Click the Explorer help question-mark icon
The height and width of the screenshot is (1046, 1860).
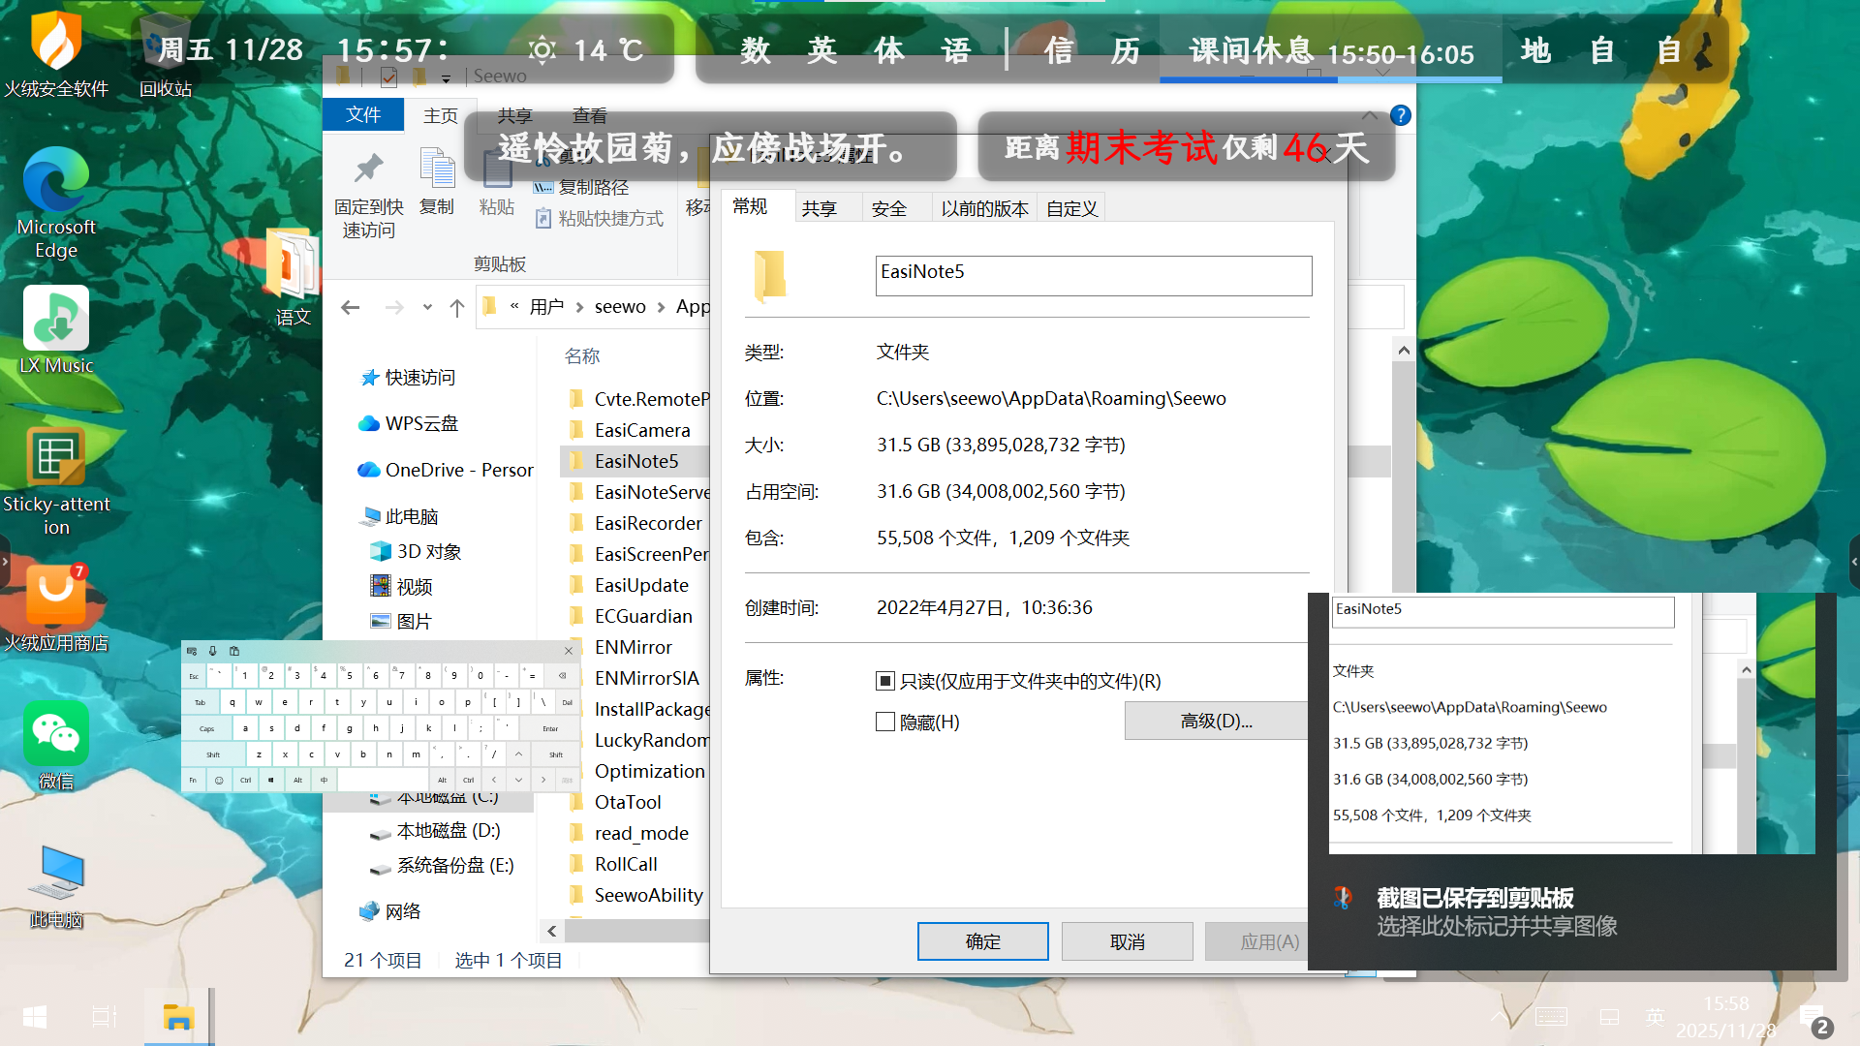click(x=1400, y=115)
